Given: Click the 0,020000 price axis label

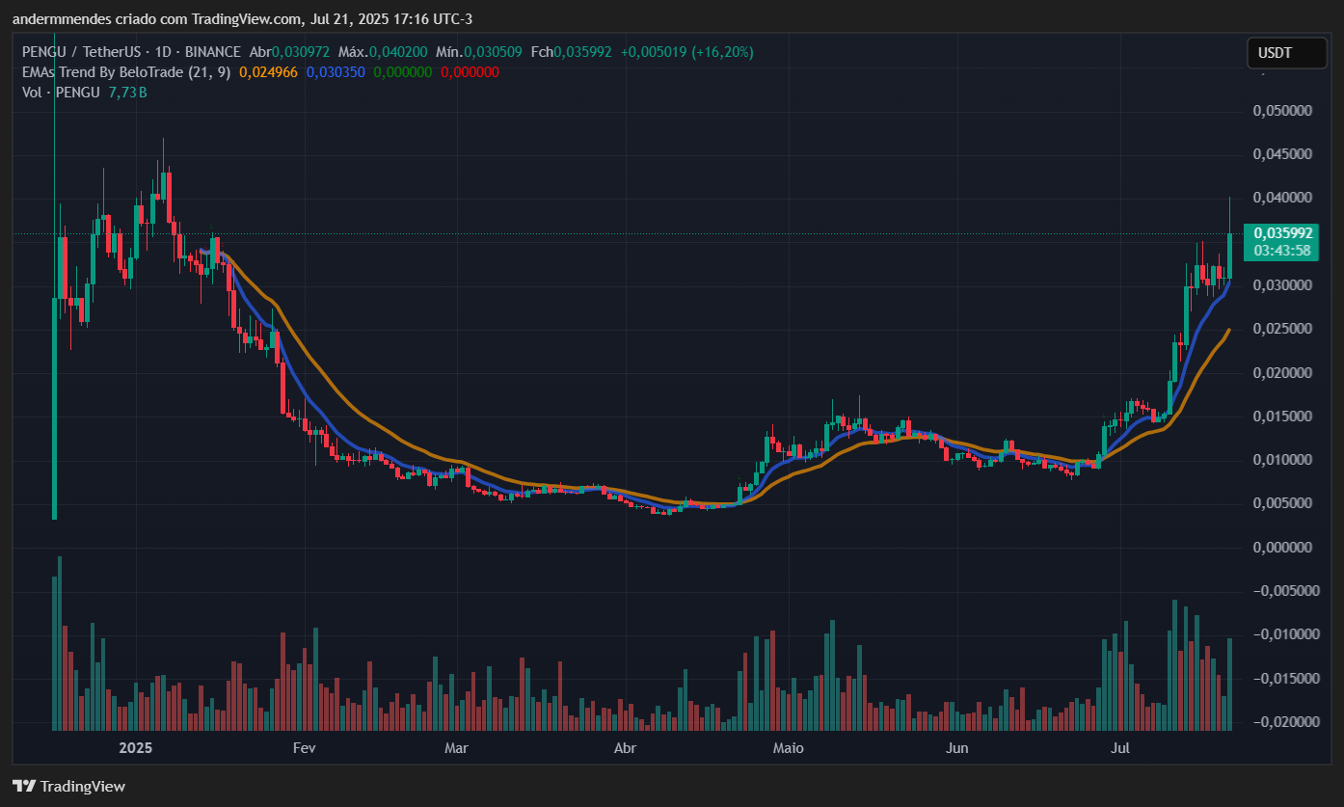Looking at the screenshot, I should coord(1281,372).
